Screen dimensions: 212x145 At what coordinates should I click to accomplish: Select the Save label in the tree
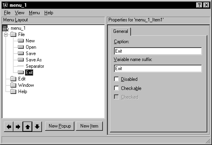point(31,53)
